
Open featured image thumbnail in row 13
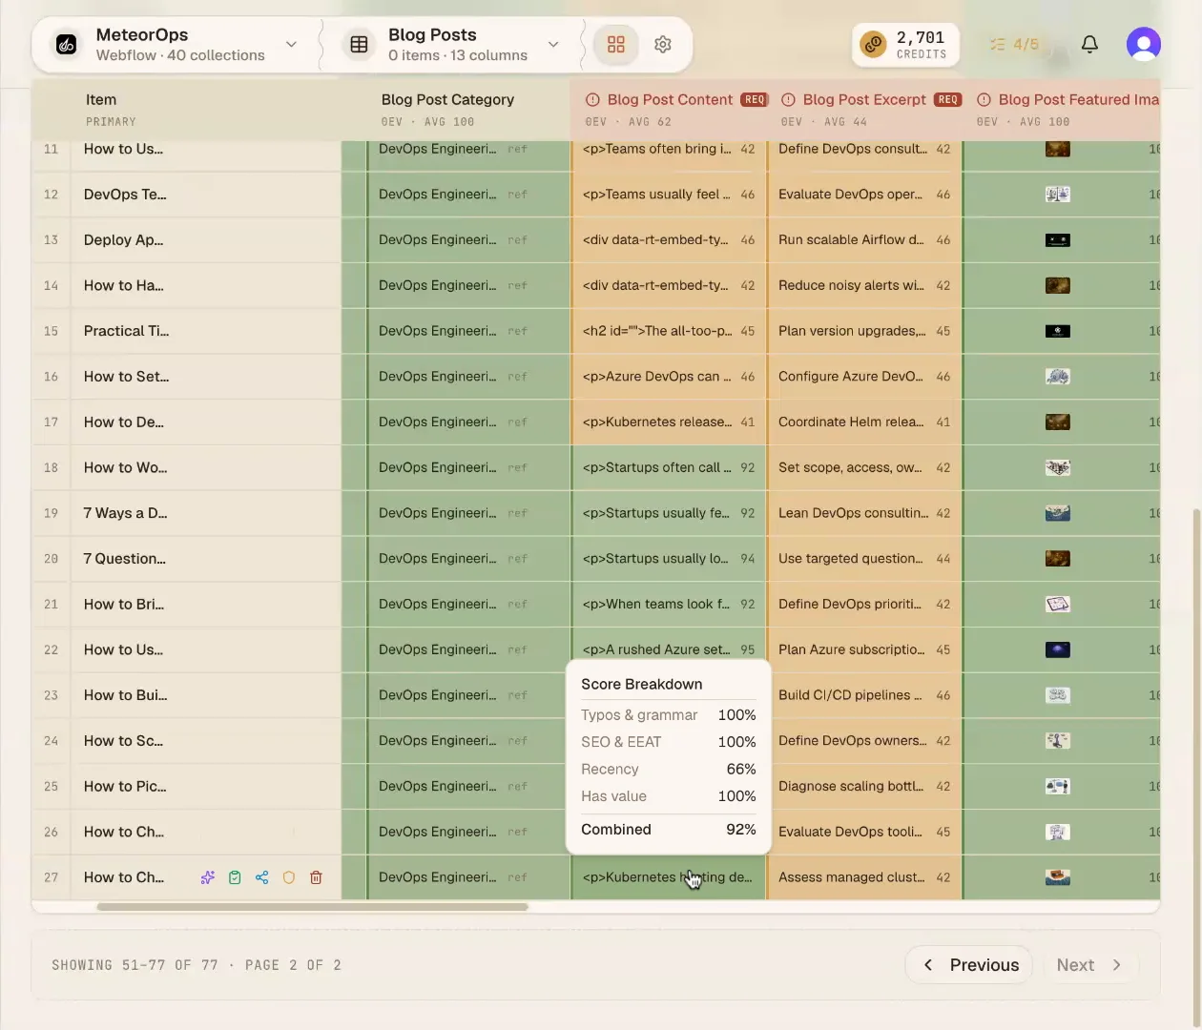(x=1058, y=240)
